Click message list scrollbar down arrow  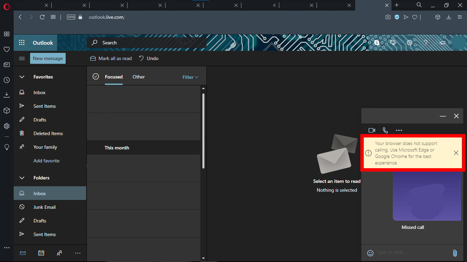(203, 258)
